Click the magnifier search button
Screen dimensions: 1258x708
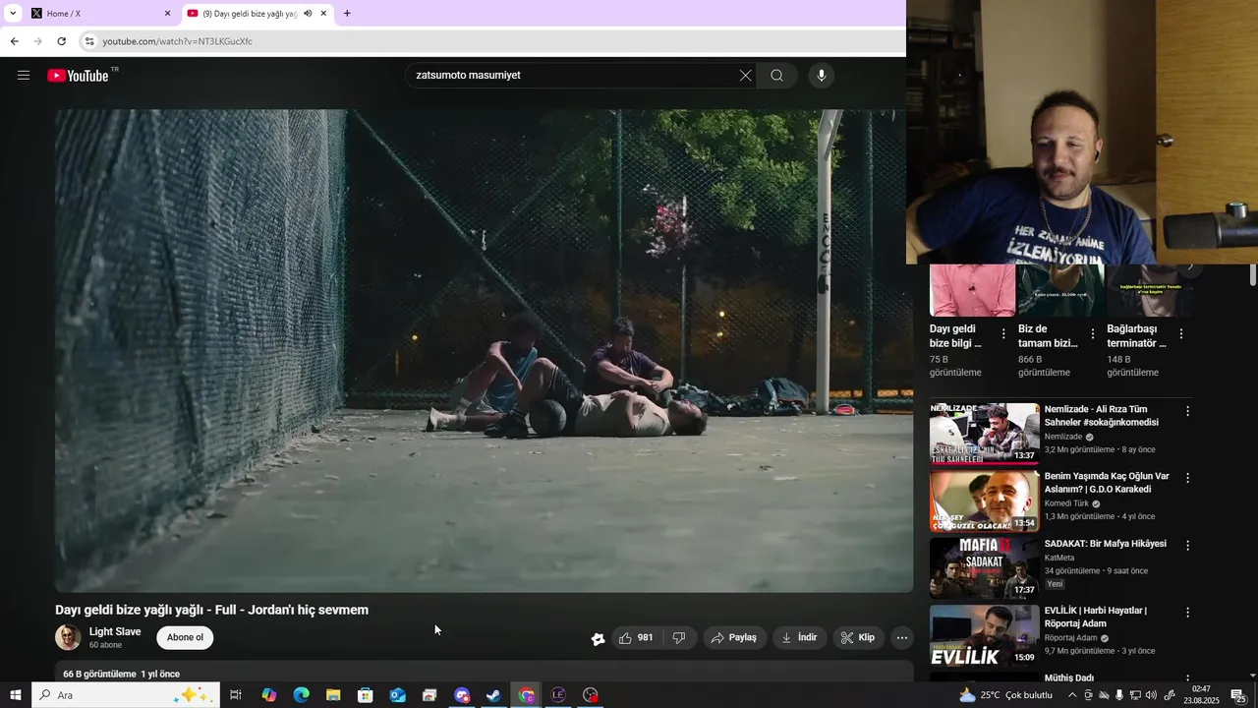[776, 76]
